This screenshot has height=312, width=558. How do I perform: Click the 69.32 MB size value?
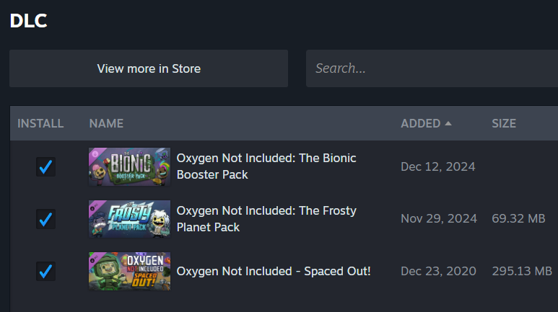518,219
